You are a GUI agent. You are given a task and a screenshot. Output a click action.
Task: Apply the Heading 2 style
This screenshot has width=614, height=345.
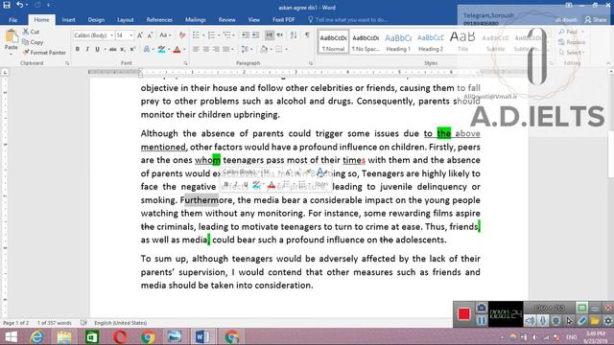pos(431,42)
